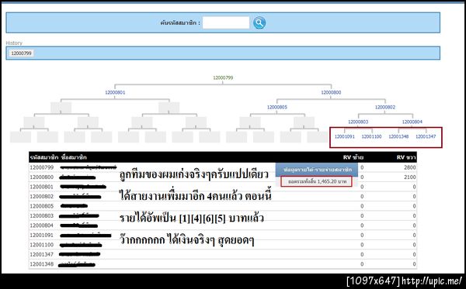The image size is (466, 289).
Task: Click the History label
Action: (x=14, y=43)
